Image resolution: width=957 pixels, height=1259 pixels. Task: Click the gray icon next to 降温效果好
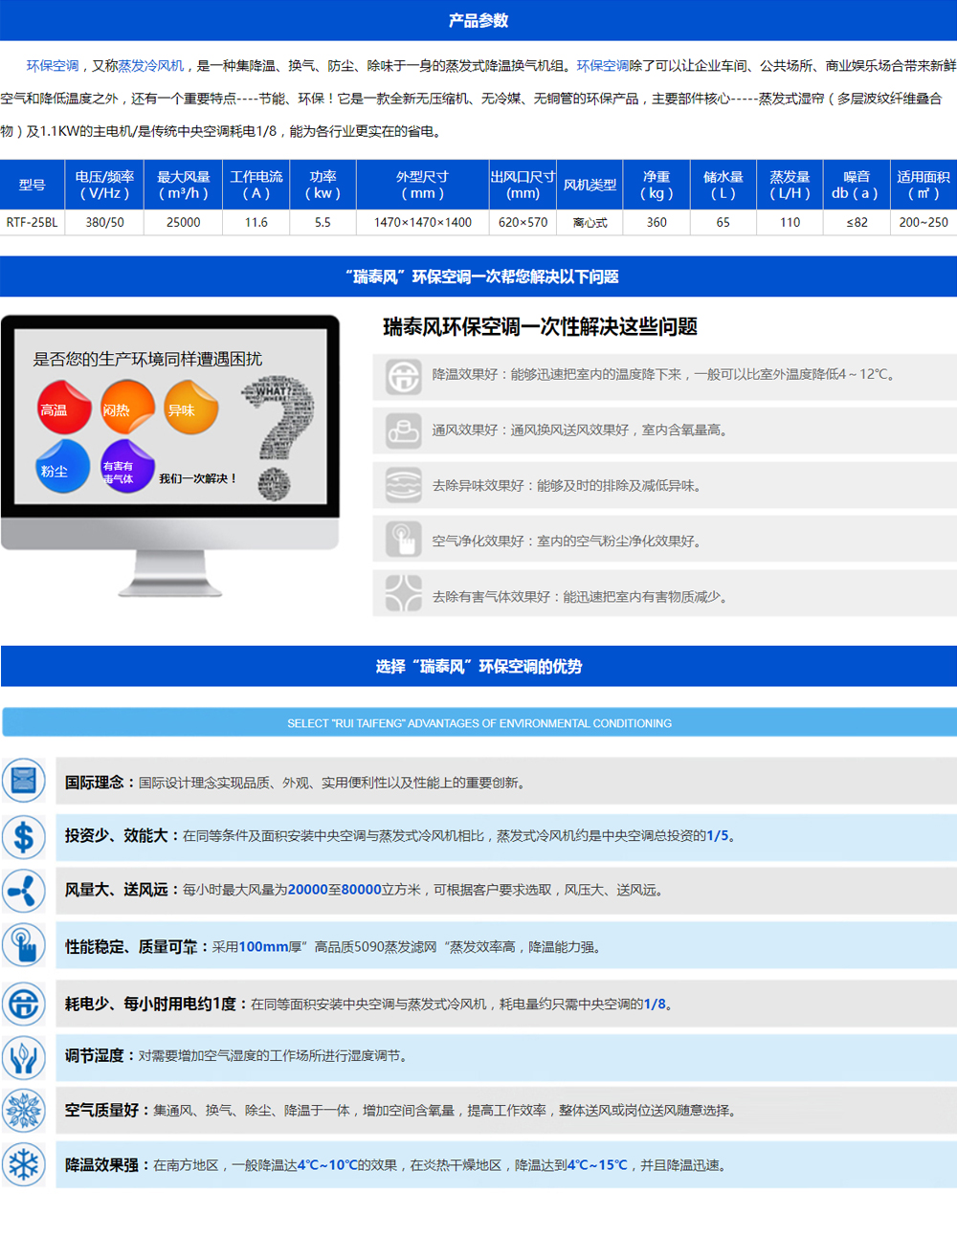point(403,376)
